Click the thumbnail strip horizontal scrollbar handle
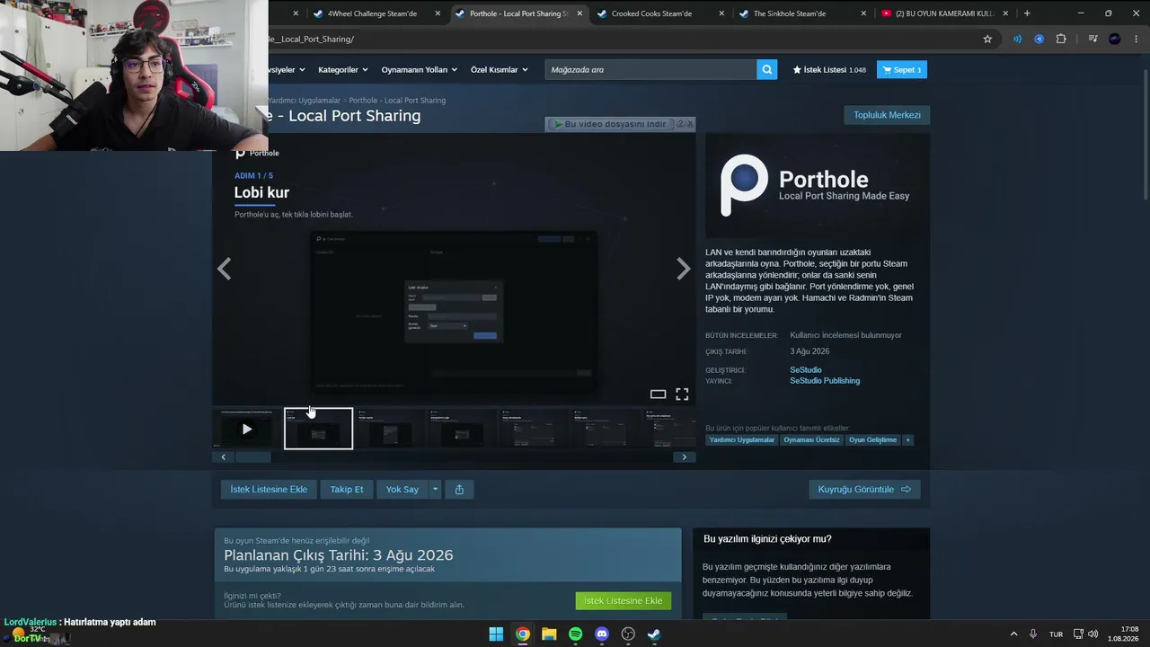This screenshot has width=1150, height=647. pyautogui.click(x=252, y=457)
